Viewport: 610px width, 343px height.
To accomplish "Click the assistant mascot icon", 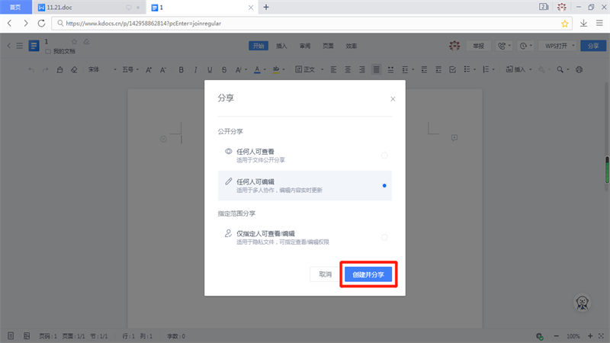I will coord(583,303).
